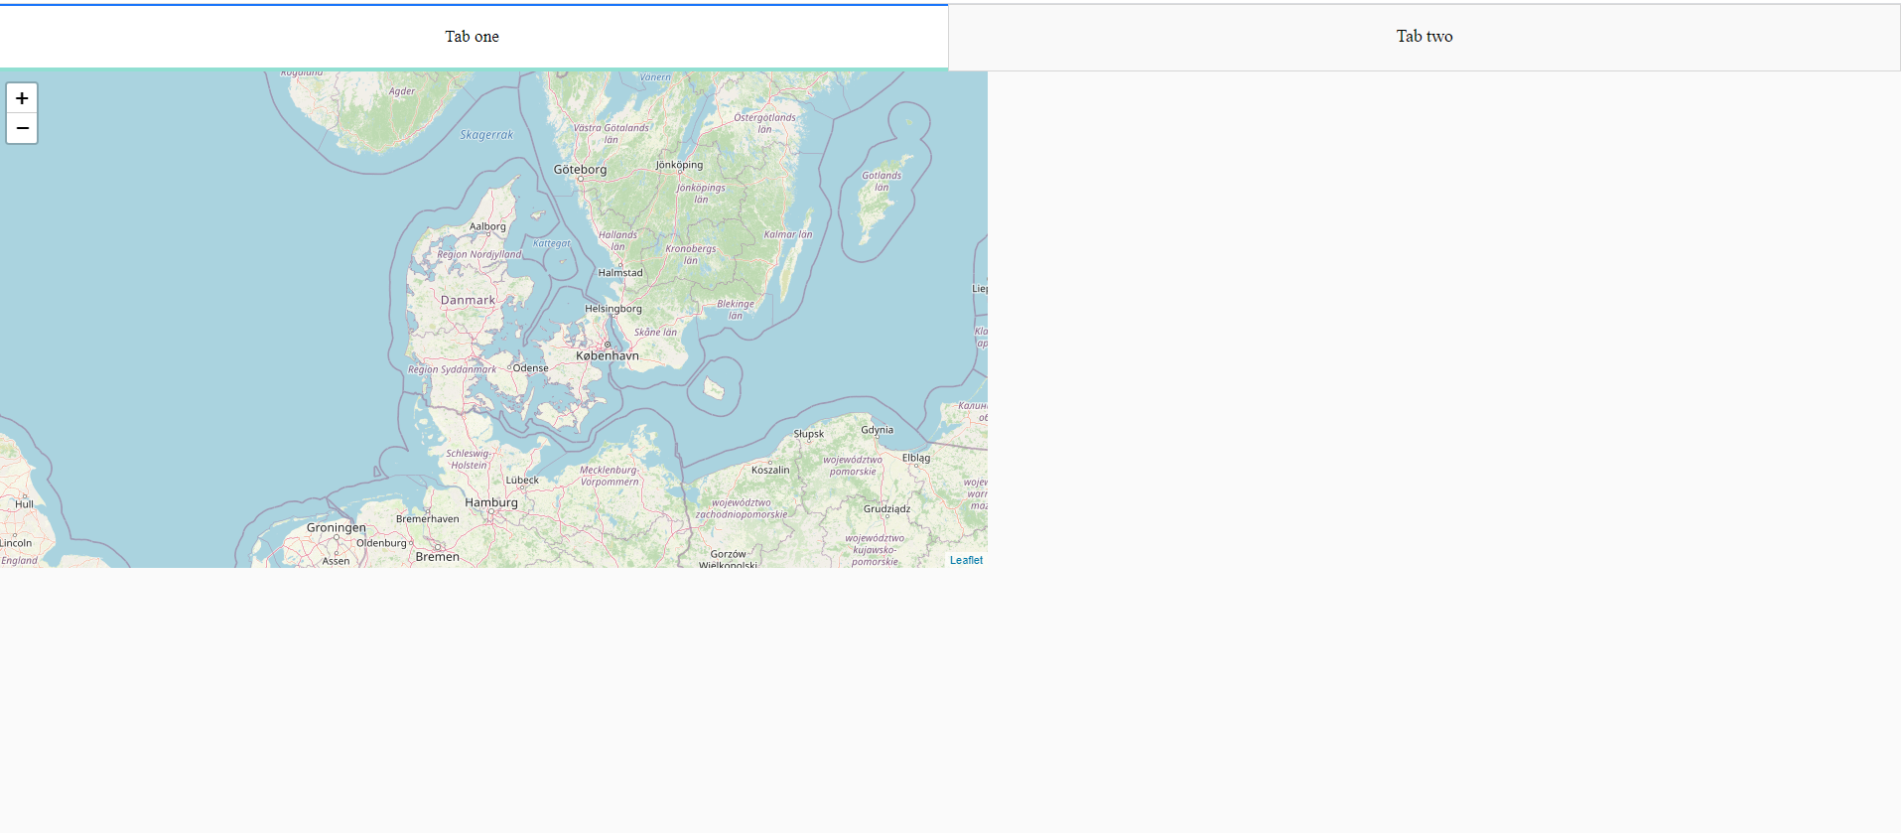The height and width of the screenshot is (833, 1901).
Task: Zoom out with the map minus button
Action: coord(22,128)
